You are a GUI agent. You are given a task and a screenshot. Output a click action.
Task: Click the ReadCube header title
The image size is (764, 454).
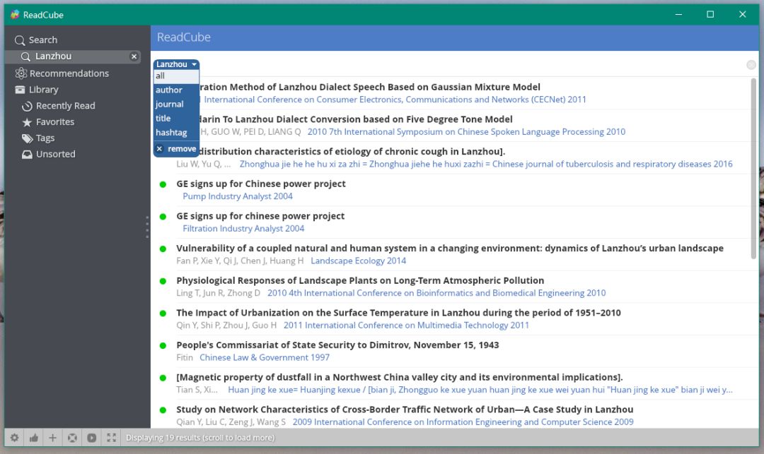coord(184,37)
